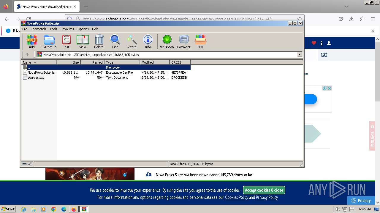This screenshot has width=380, height=213.
Task: Launch the Wizard wand tool
Action: 132,42
